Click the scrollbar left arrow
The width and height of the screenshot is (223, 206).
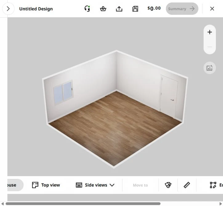coord(2,204)
